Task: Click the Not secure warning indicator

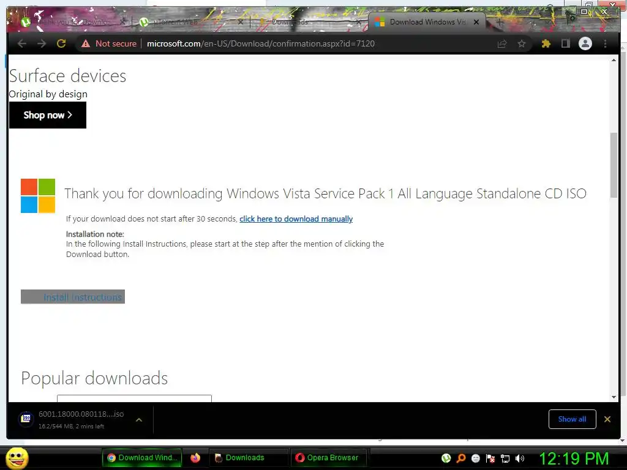Action: coord(109,43)
